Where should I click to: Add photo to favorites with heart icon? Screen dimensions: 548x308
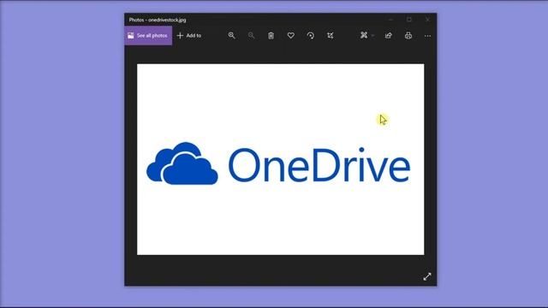[291, 35]
